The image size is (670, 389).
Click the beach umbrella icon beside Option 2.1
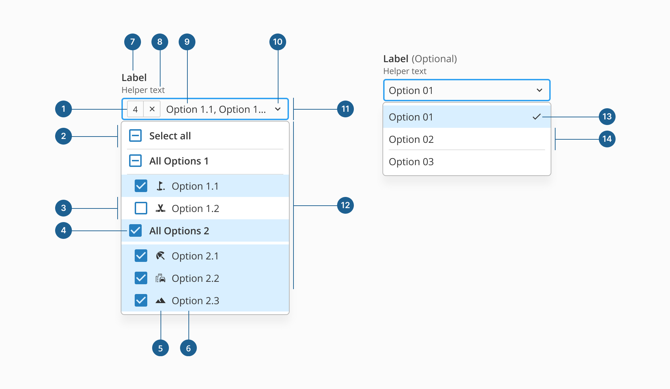[x=161, y=256]
